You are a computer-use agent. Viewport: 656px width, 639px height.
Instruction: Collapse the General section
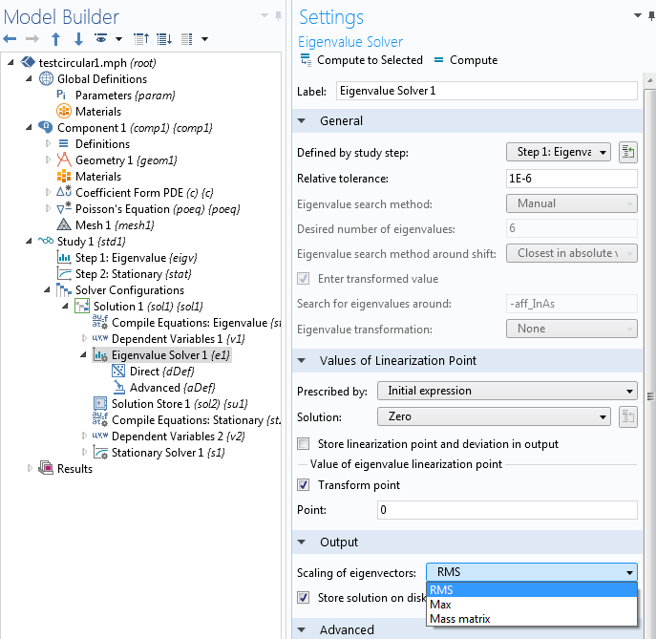[303, 121]
